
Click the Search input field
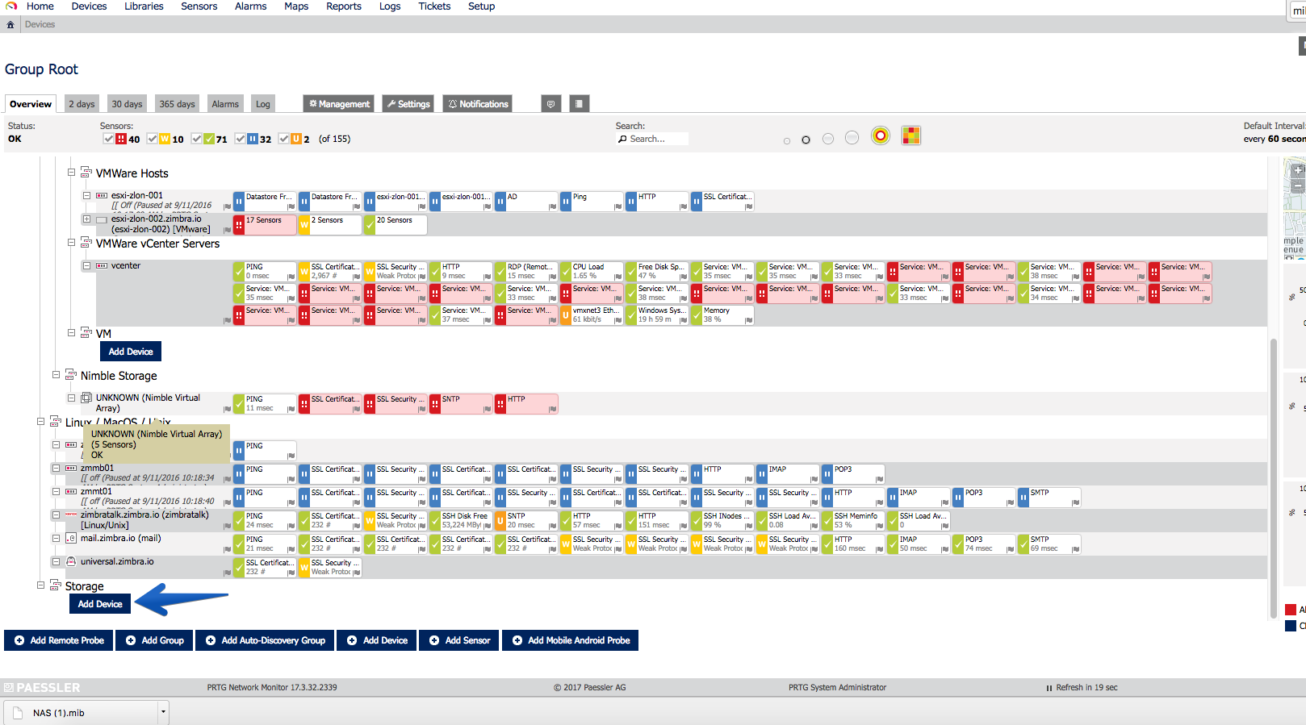pos(652,139)
